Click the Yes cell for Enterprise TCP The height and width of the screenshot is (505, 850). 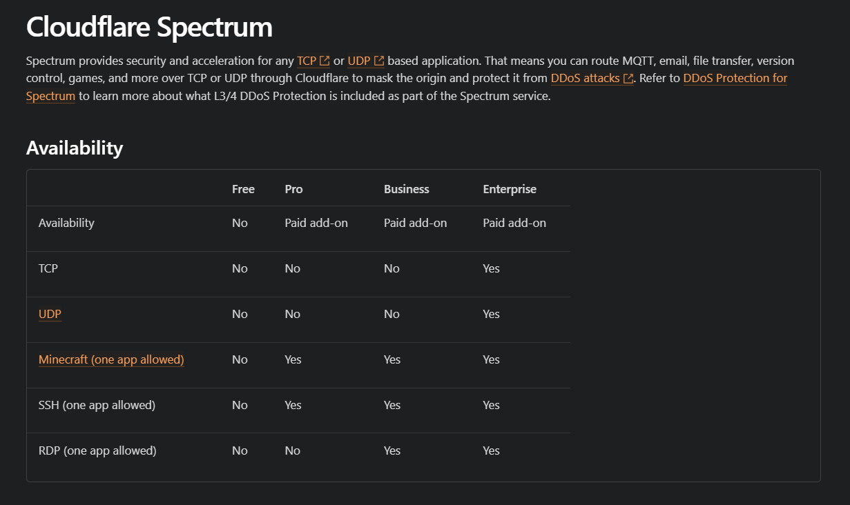pos(491,268)
